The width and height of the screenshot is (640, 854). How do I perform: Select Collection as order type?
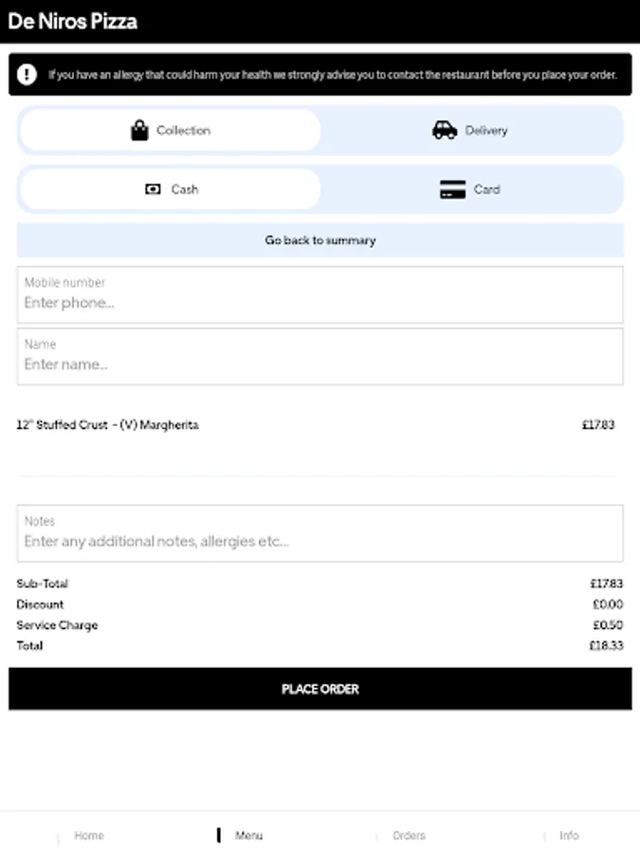pos(171,130)
